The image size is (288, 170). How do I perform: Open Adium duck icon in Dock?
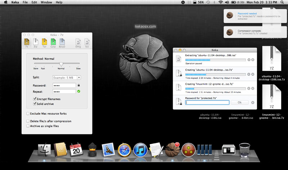click(93, 150)
